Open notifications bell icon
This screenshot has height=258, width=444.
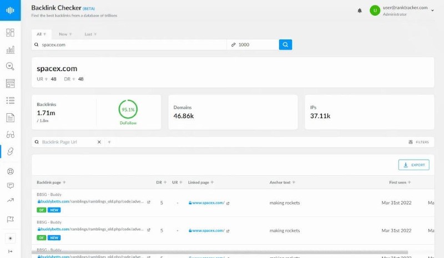(x=360, y=11)
